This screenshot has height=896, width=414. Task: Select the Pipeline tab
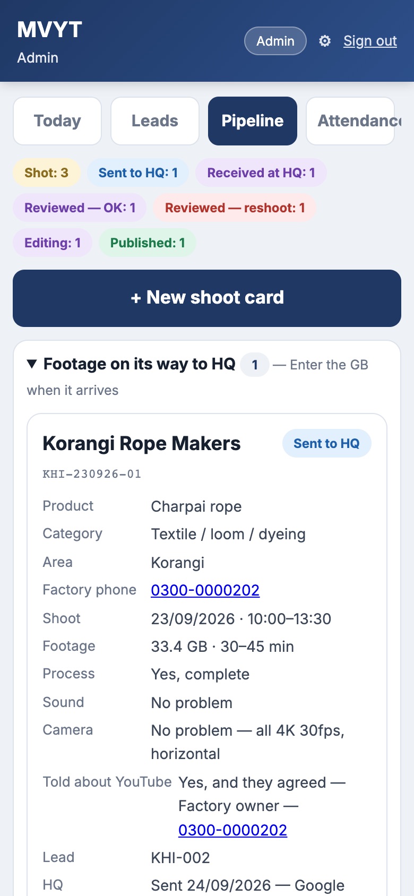point(253,121)
